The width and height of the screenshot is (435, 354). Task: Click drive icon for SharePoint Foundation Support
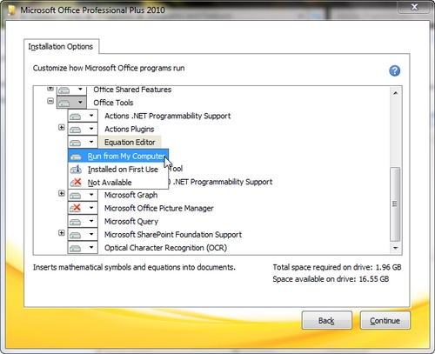point(76,235)
